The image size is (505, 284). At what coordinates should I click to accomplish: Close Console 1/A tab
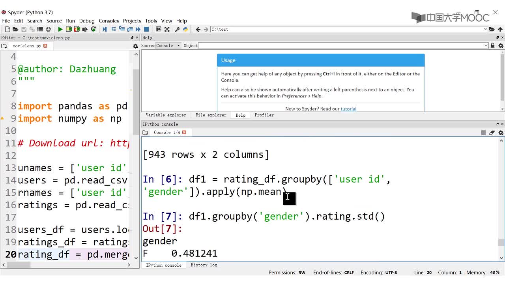point(184,132)
